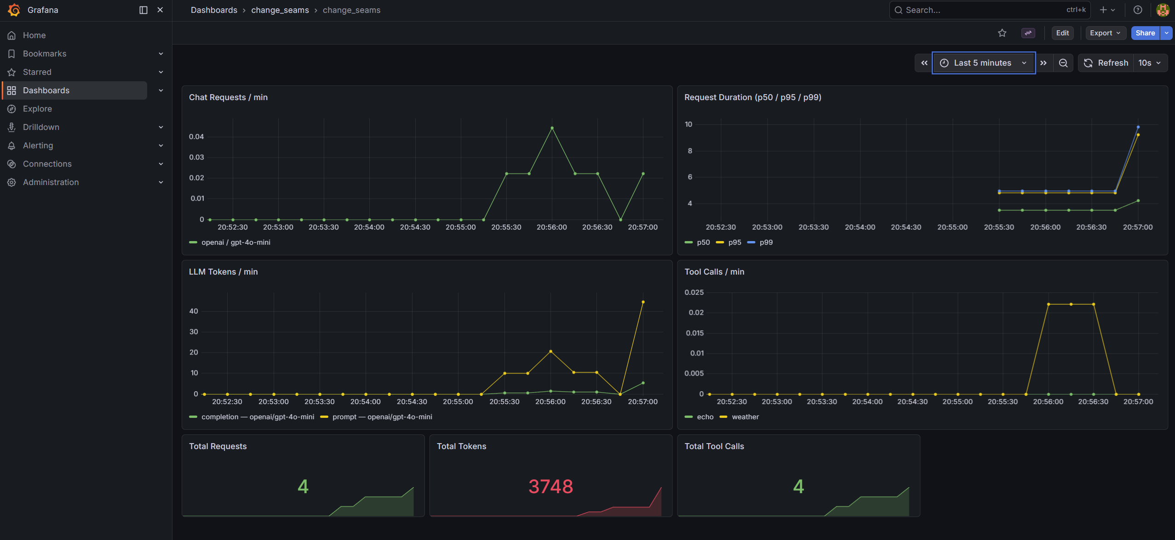Click the user profile avatar

[x=1162, y=10]
